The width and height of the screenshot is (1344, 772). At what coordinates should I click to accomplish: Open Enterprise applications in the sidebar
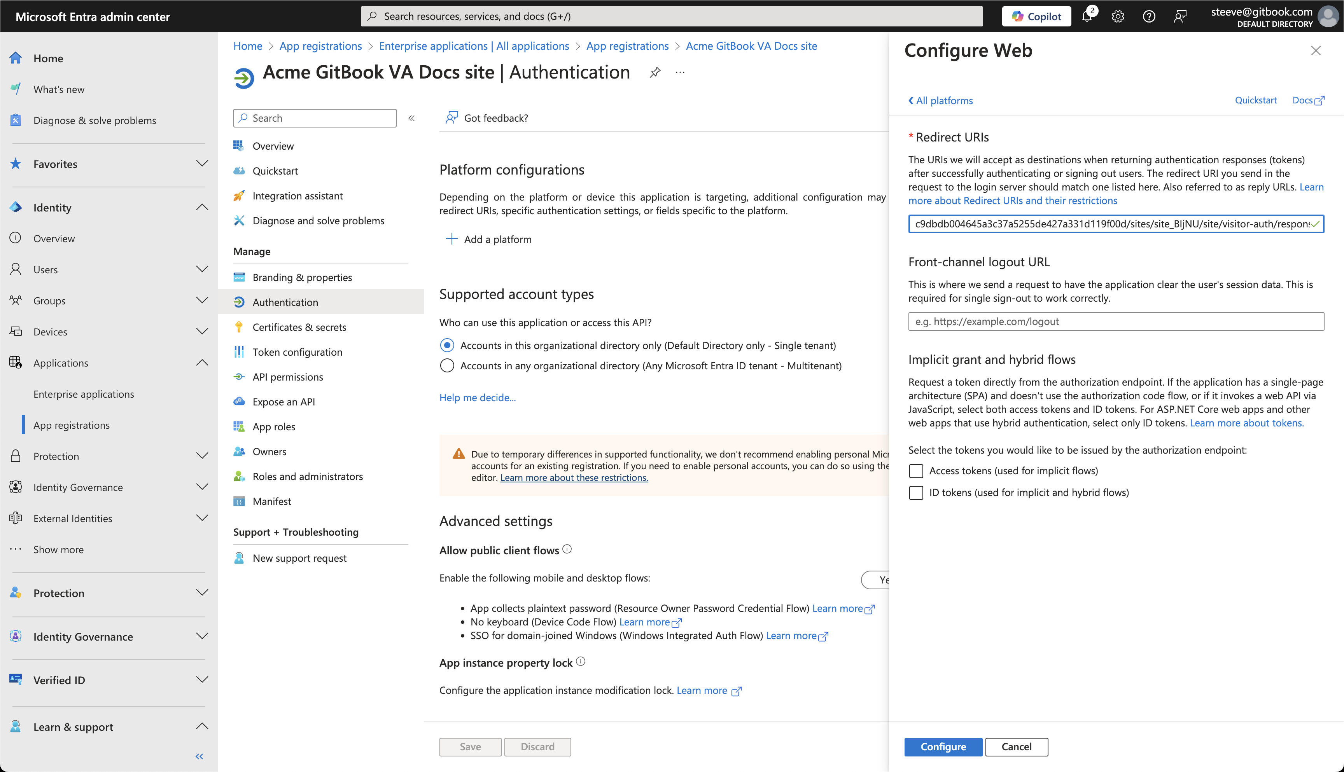[84, 393]
